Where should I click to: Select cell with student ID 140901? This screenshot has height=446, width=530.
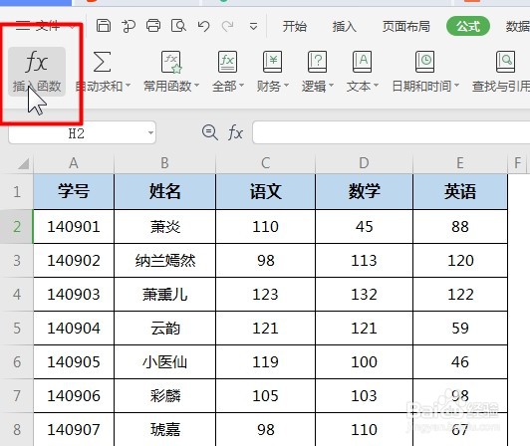tap(74, 226)
